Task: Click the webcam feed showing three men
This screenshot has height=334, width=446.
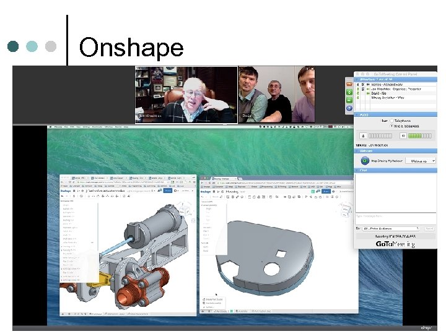Action: click(276, 95)
